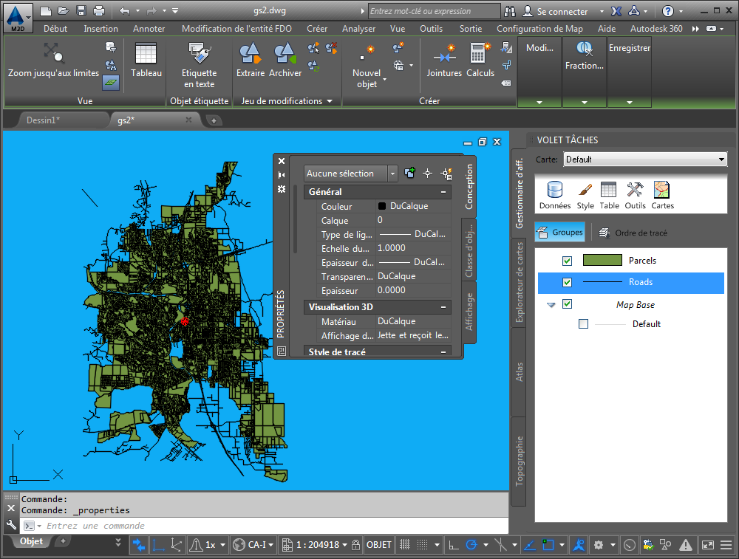Collapse the Map Base group
Image resolution: width=739 pixels, height=559 pixels.
coord(551,305)
